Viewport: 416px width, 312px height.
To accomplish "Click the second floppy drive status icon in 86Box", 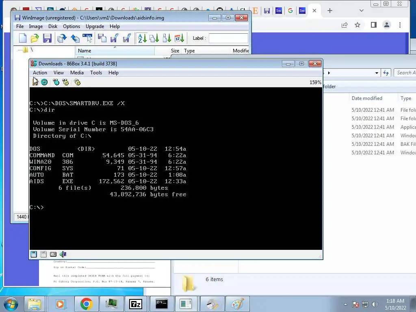I will pos(43,254).
